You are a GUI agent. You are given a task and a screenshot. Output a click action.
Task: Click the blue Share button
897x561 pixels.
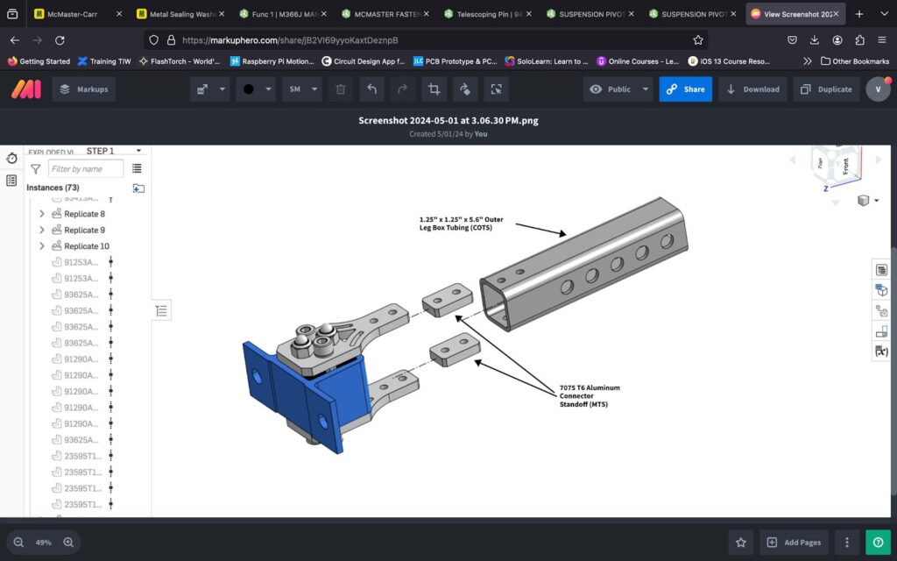point(685,89)
